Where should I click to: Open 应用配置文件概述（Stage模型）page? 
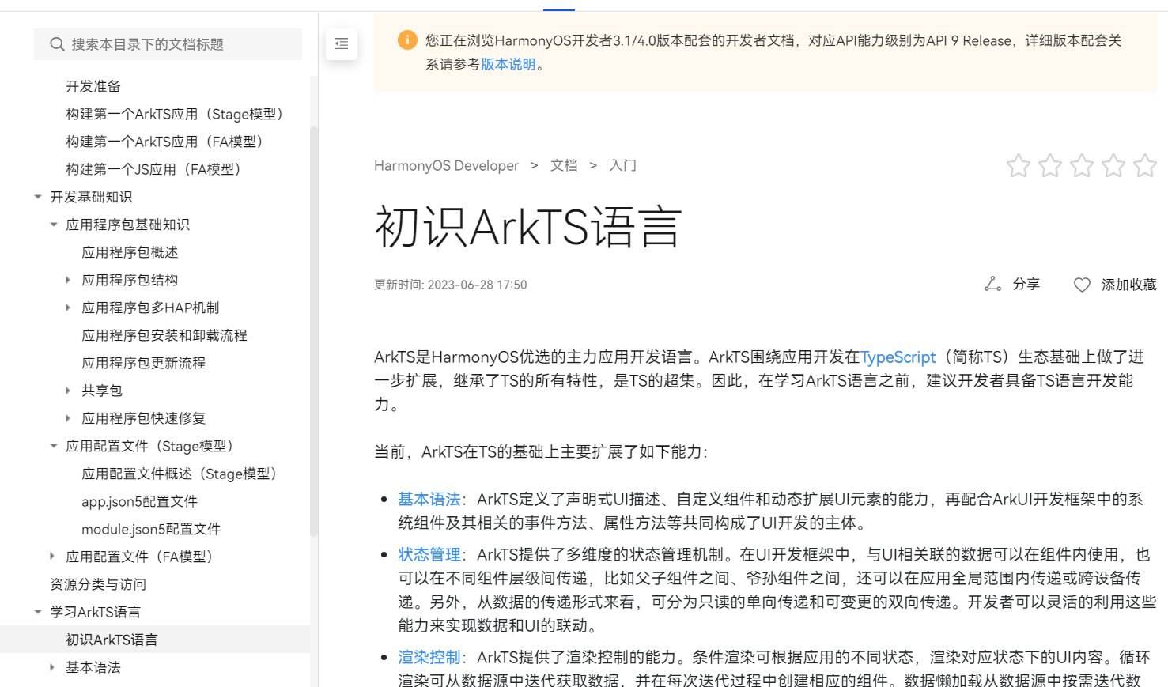(180, 474)
